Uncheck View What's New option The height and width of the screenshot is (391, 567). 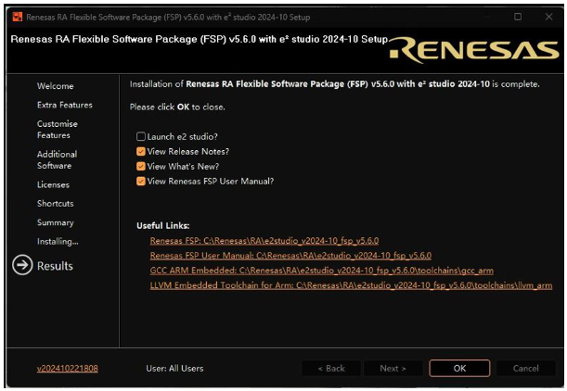click(141, 167)
